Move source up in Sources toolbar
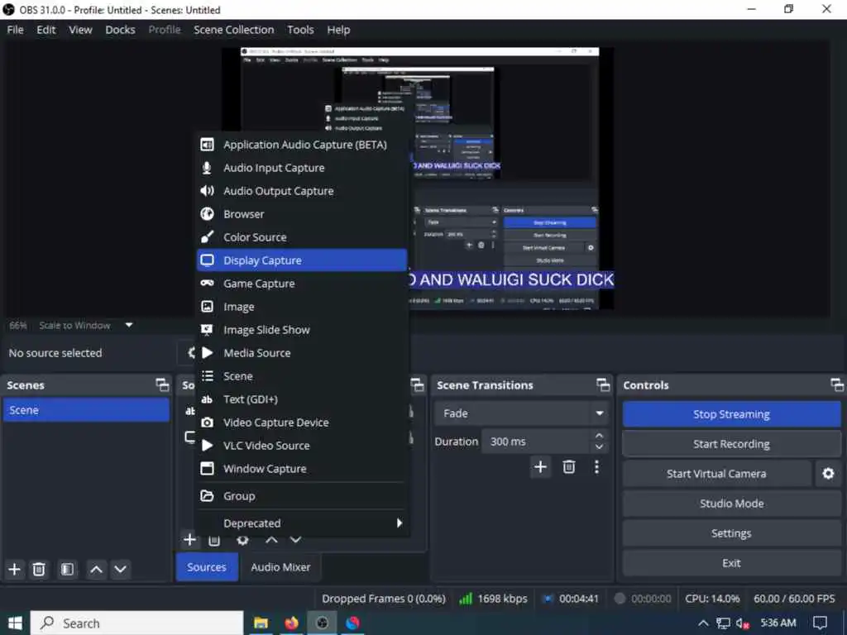 pos(271,539)
